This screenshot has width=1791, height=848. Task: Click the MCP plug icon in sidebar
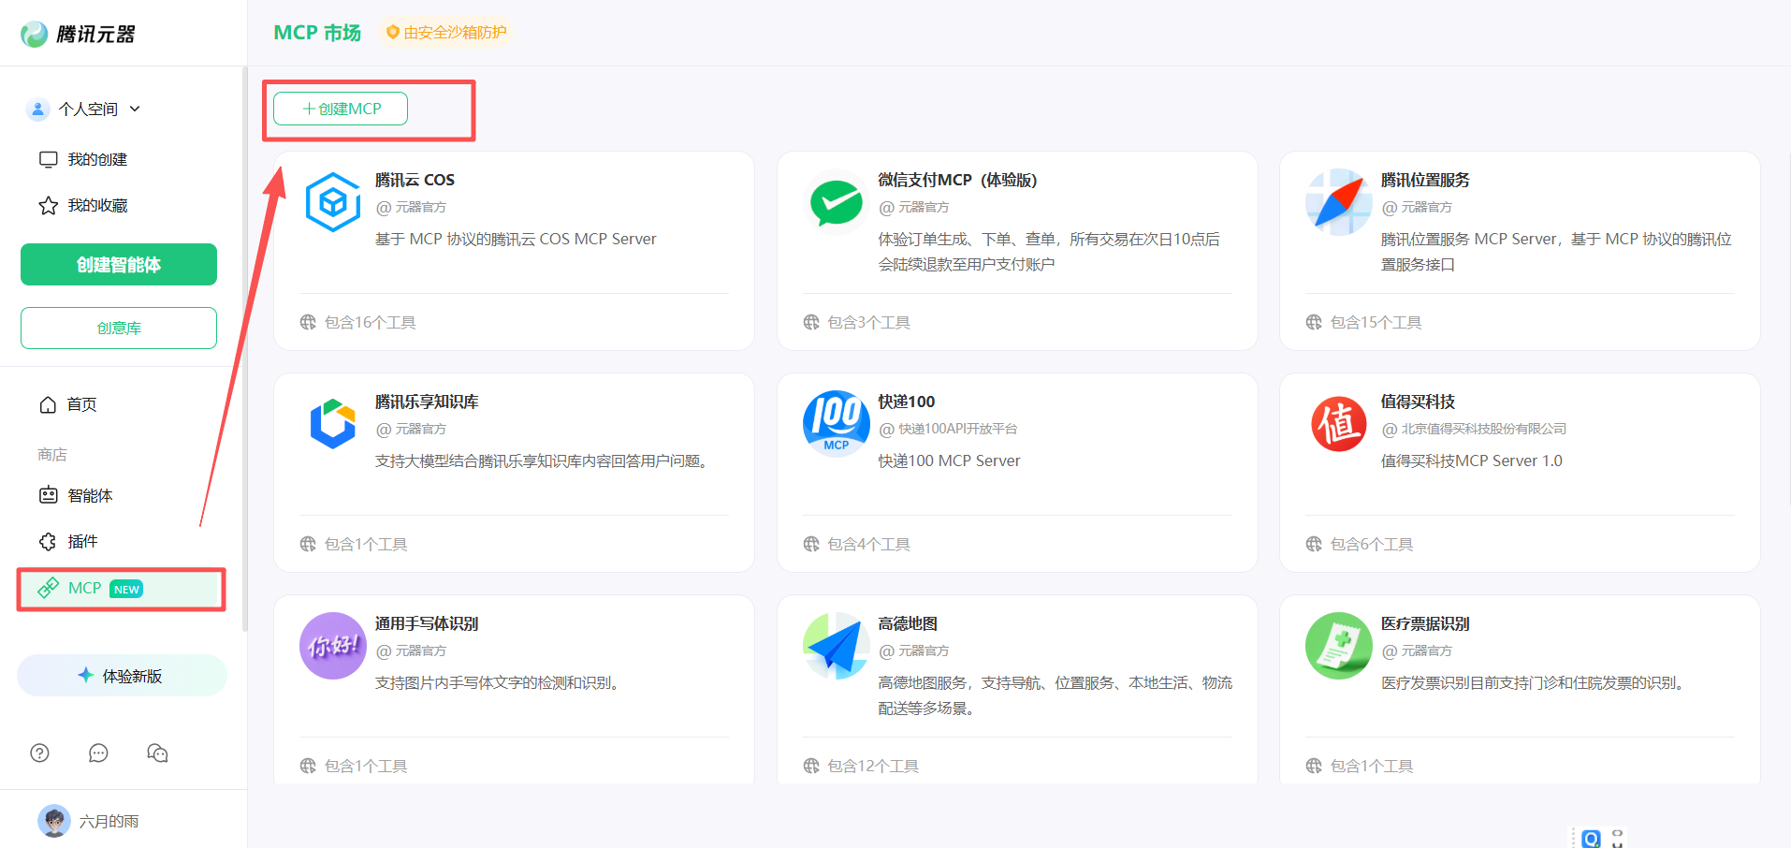[x=49, y=588]
